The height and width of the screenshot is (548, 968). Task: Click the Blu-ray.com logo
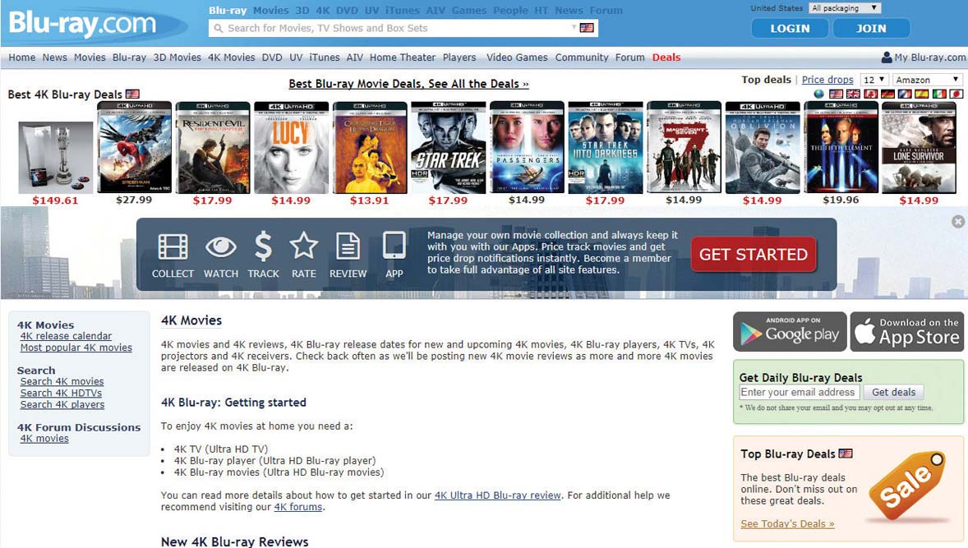(x=83, y=24)
